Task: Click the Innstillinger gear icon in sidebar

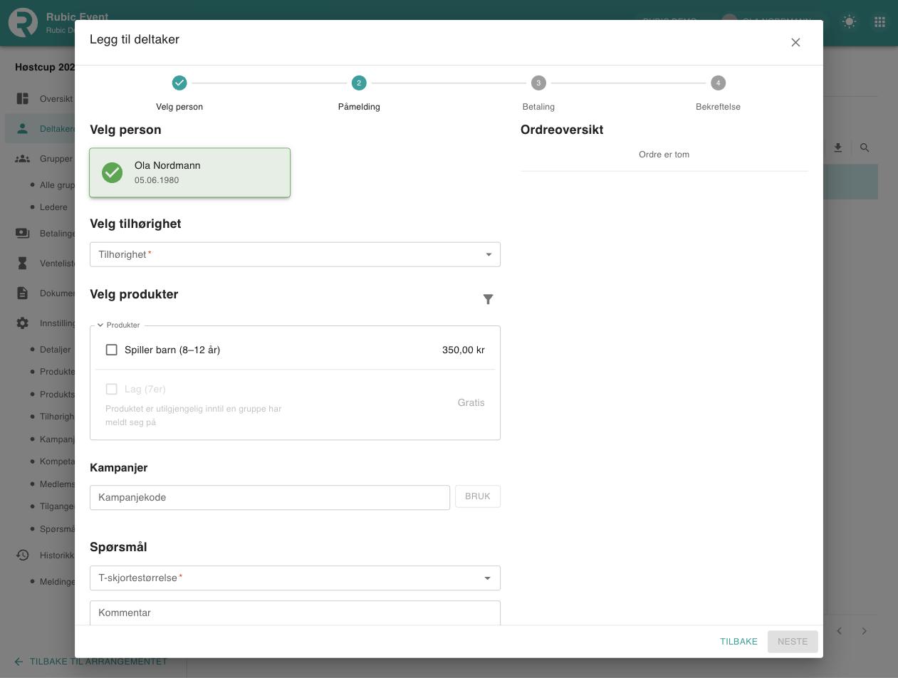Action: [23, 323]
